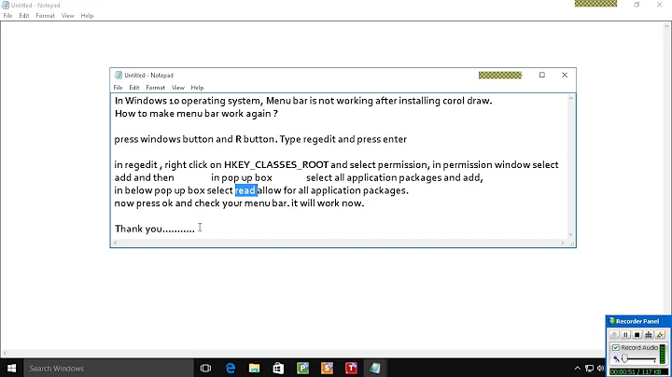Open Task View from the taskbar

coord(205,368)
